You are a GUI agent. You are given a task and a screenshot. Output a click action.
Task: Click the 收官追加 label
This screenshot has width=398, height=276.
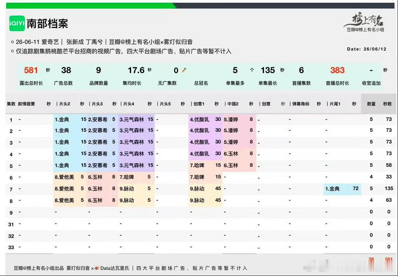pos(371,83)
